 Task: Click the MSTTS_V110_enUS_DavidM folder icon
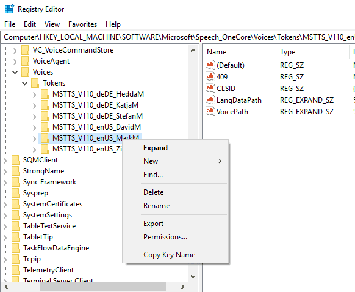coord(45,127)
